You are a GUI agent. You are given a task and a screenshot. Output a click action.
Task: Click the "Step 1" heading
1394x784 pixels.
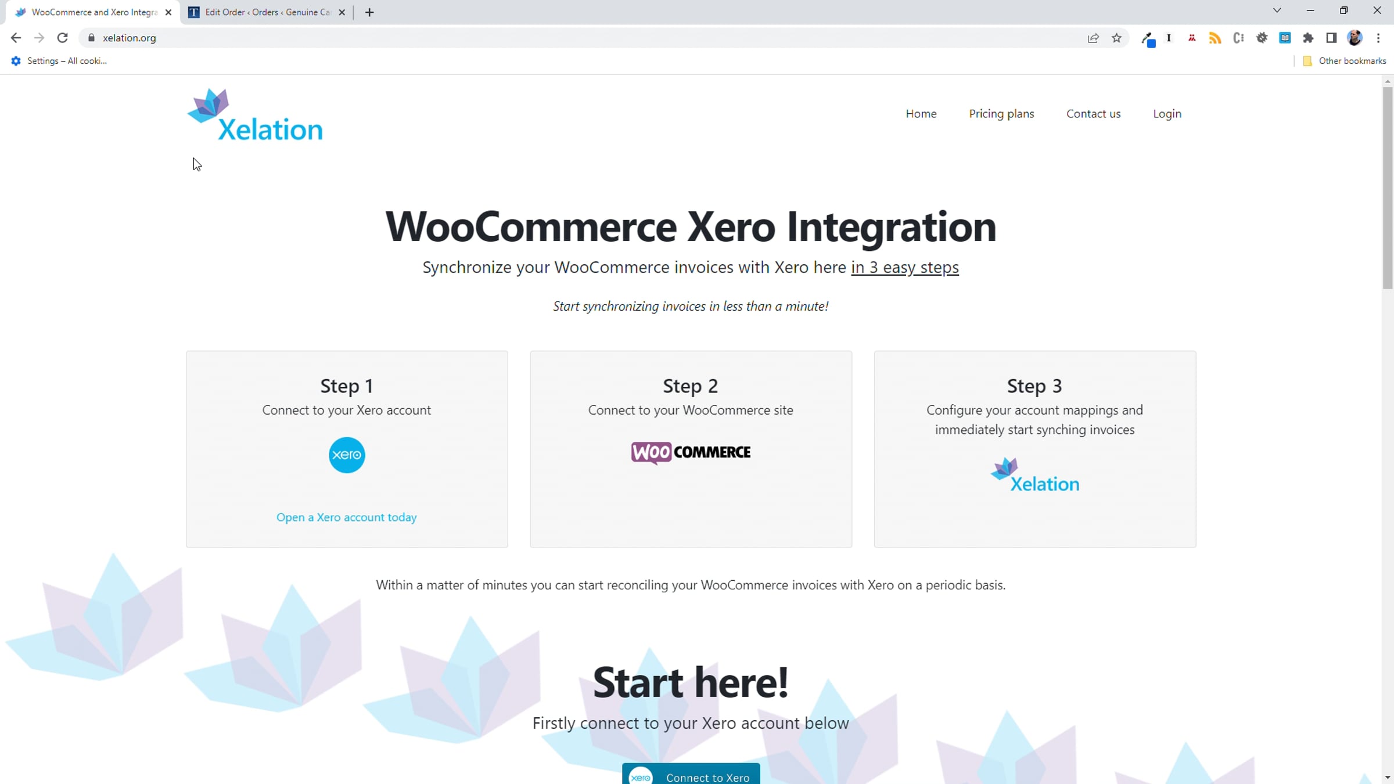(x=347, y=386)
